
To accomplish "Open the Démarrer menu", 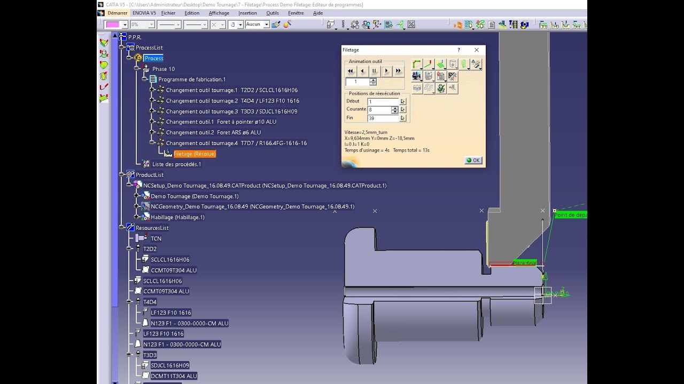I will tap(118, 13).
